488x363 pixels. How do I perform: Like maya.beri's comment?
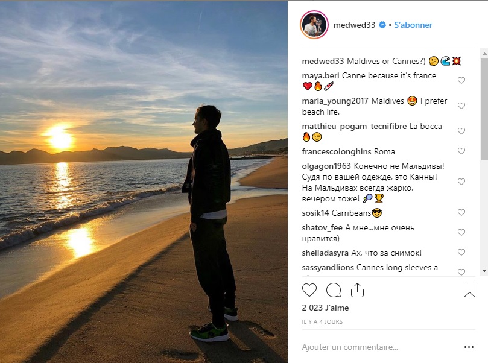(x=461, y=81)
